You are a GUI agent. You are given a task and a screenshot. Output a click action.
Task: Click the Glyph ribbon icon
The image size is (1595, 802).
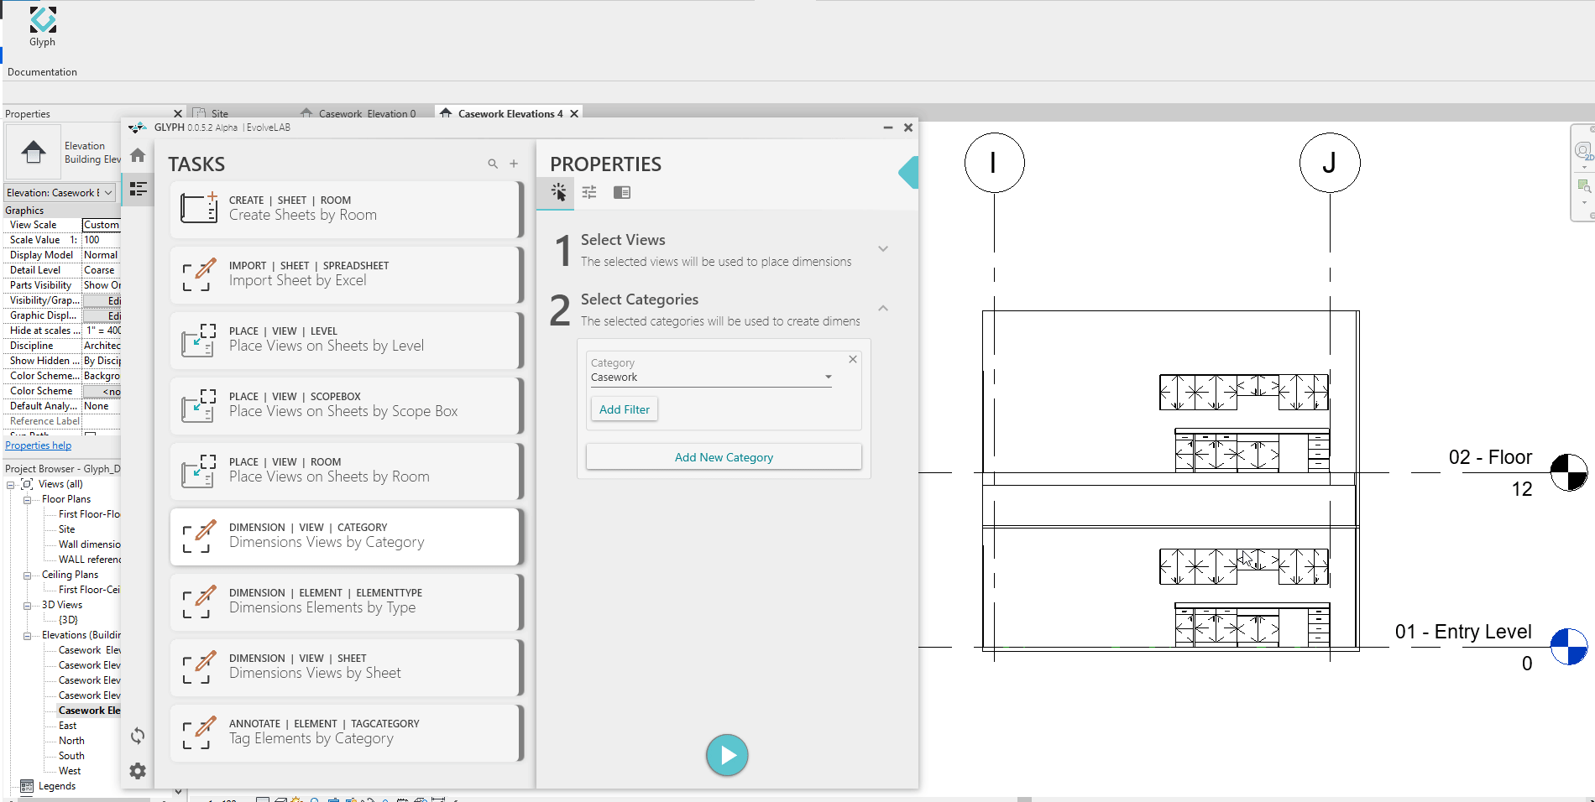click(x=43, y=20)
